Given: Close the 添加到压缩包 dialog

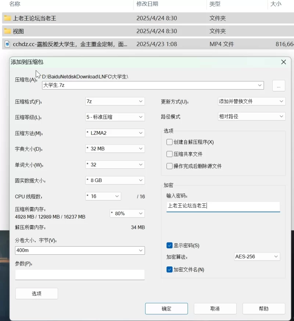Looking at the screenshot, I should [x=283, y=62].
